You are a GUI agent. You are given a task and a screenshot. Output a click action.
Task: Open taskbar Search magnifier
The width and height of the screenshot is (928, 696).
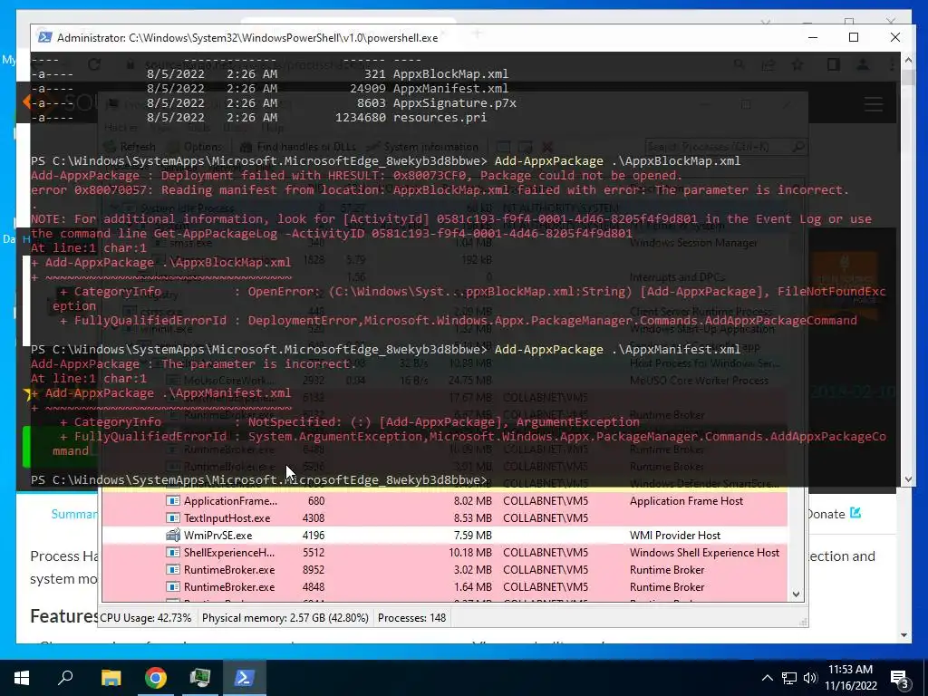click(x=65, y=678)
